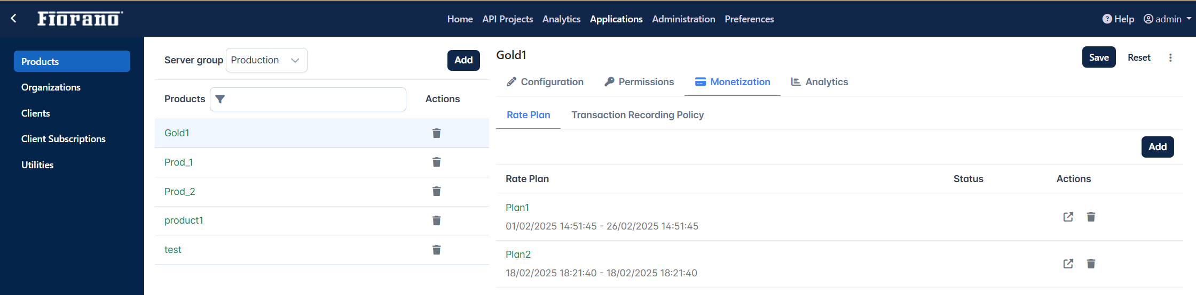The width and height of the screenshot is (1196, 295).
Task: Select the product1 product
Action: click(x=184, y=220)
